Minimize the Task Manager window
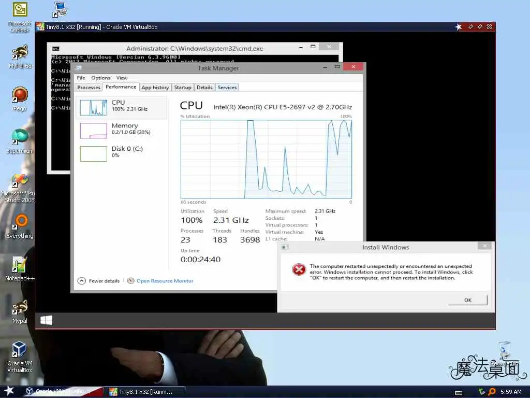This screenshot has width=530, height=398. (x=325, y=67)
